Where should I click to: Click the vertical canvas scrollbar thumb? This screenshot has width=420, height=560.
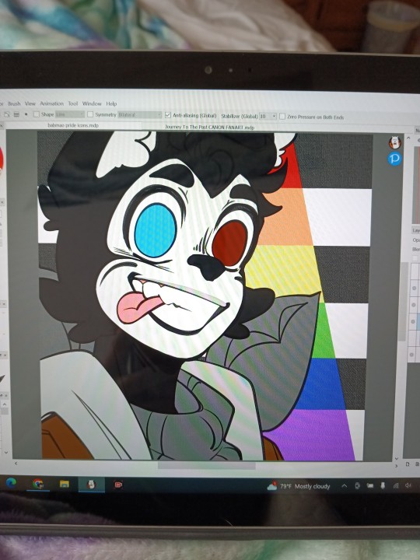403,302
